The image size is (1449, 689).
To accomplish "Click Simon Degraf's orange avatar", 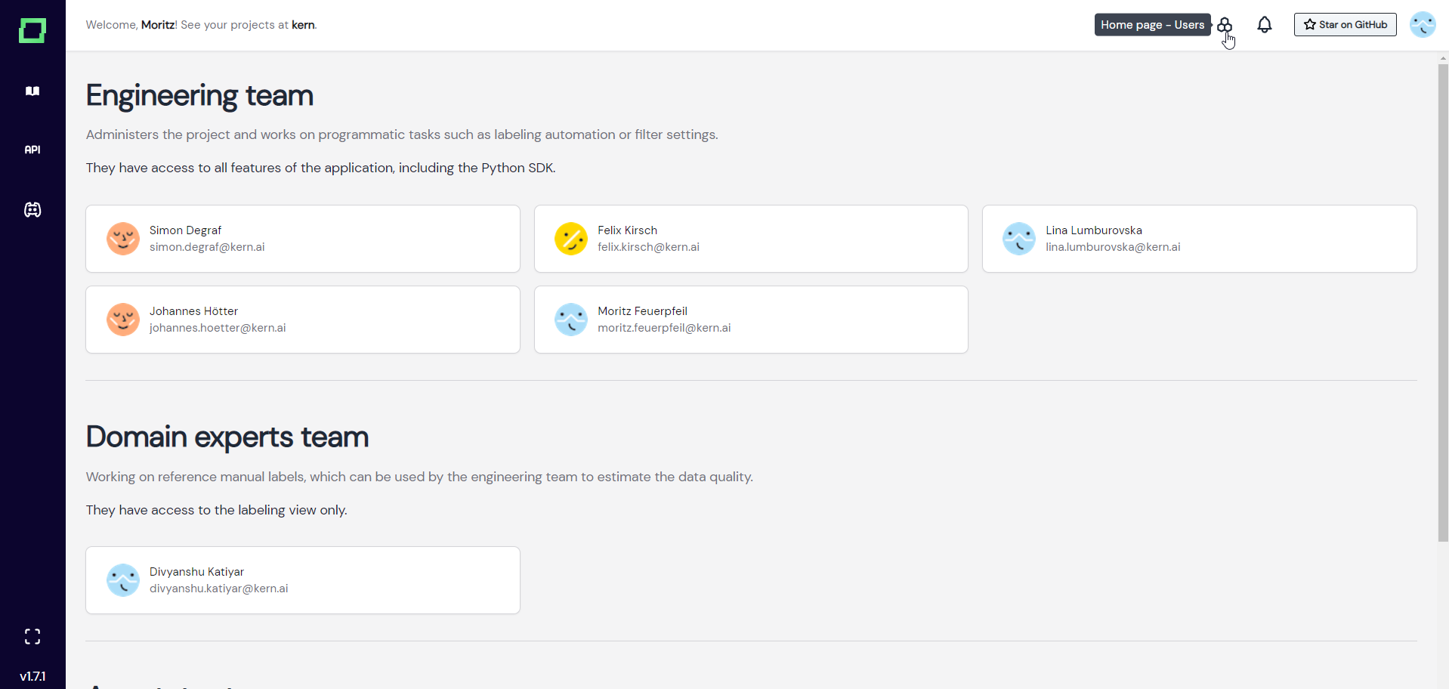I will pos(123,239).
